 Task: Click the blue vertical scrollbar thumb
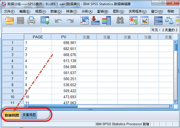176,47
